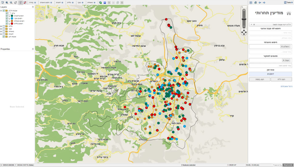Open the Tasks menu
The image size is (294, 167).
point(288,2)
